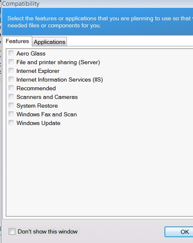Enable the Aero Glass checkbox
Viewport: 193px width, 243px height.
tap(11, 53)
